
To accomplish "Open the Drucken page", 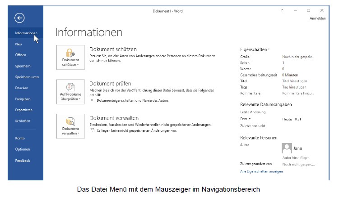I will (26, 88).
